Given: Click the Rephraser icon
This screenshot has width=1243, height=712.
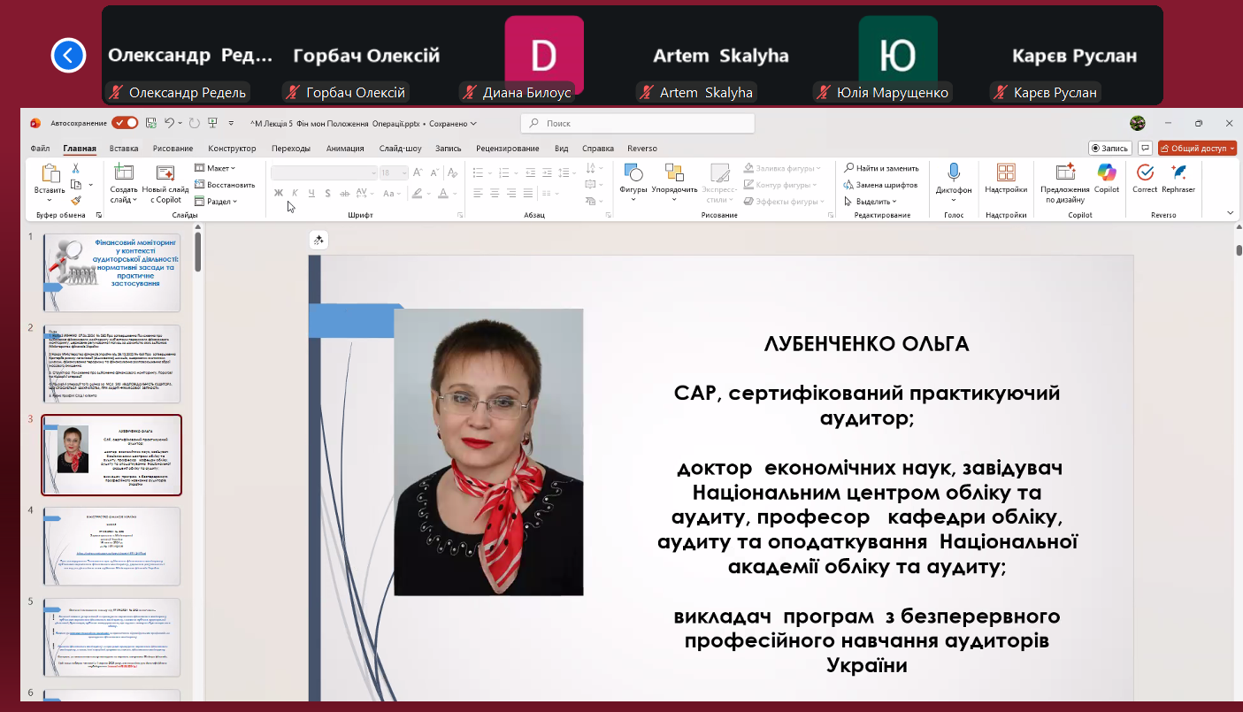Looking at the screenshot, I should point(1178,174).
